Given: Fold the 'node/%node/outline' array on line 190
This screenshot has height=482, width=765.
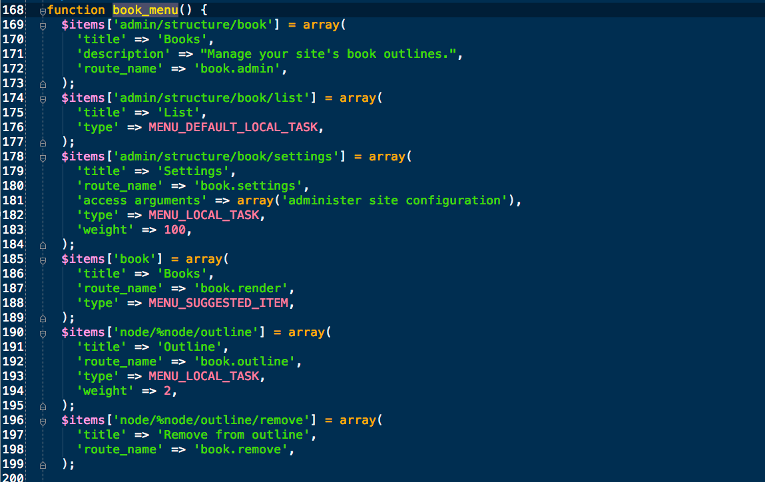Looking at the screenshot, I should pyautogui.click(x=43, y=333).
